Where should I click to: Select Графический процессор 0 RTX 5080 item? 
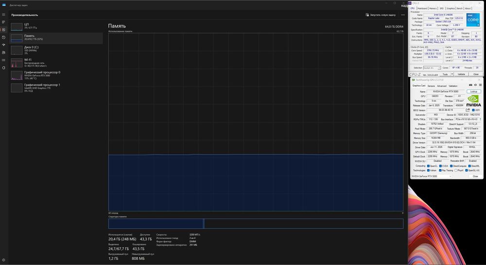click(56, 75)
